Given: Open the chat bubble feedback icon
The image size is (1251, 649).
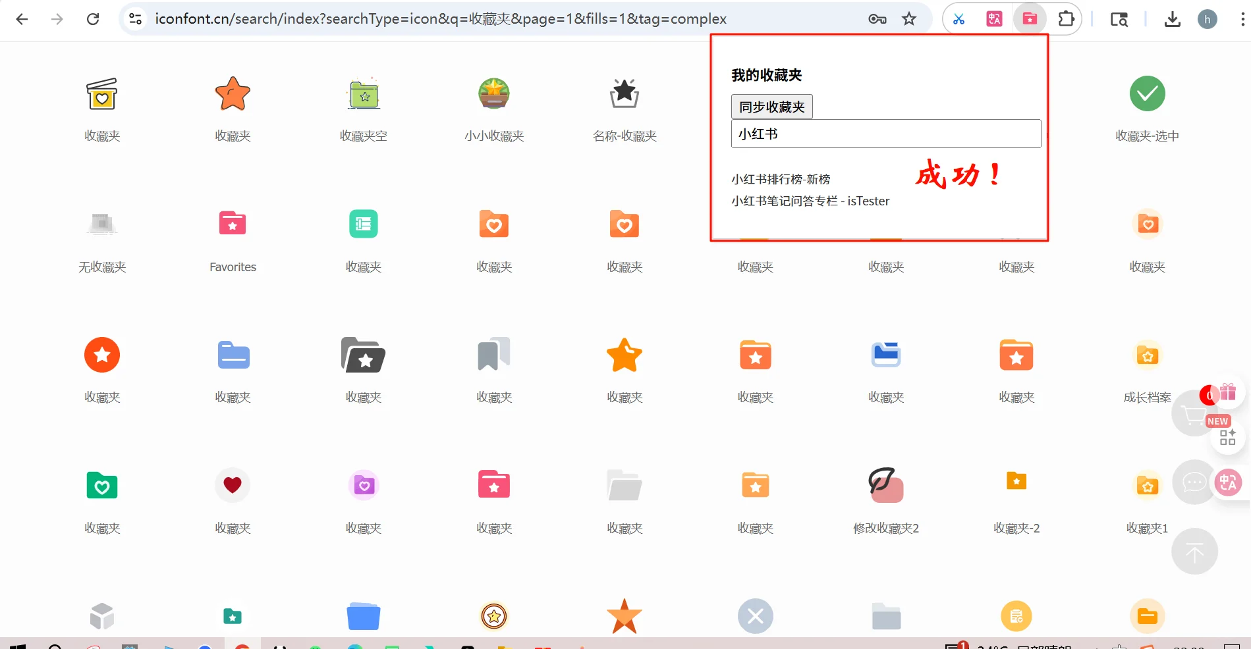Looking at the screenshot, I should (x=1194, y=482).
